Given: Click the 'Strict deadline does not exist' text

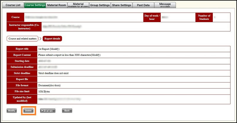Looking at the screenshot, I should click(x=55, y=73).
